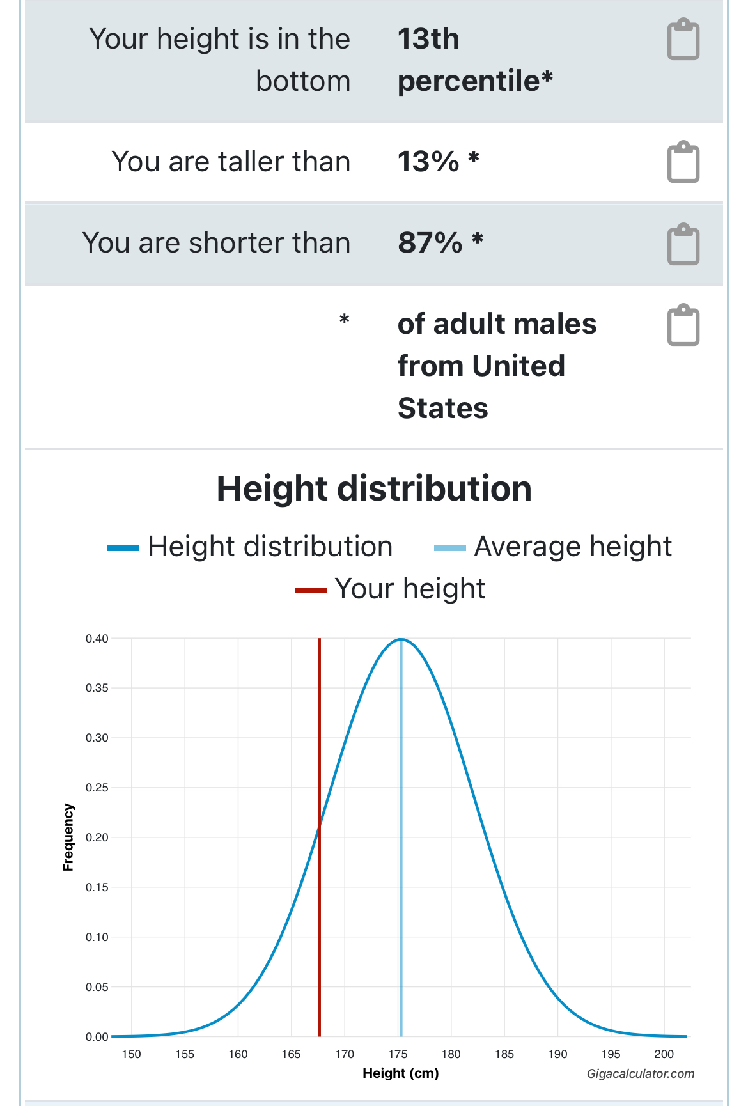Select the '87% *' shorter-than value
Viewport: 748px width, 1106px height.
coord(440,243)
